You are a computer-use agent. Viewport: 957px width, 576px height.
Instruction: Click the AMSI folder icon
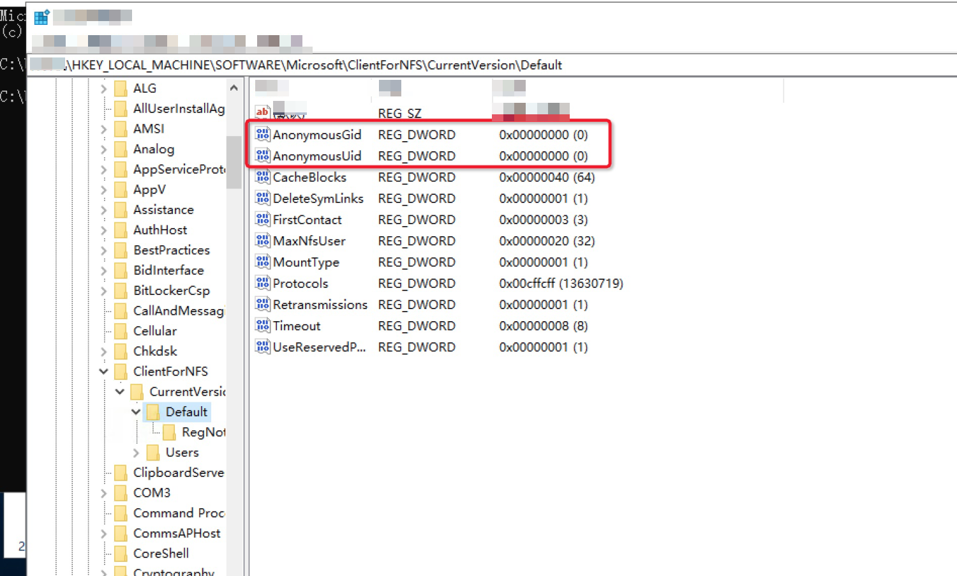(x=121, y=129)
